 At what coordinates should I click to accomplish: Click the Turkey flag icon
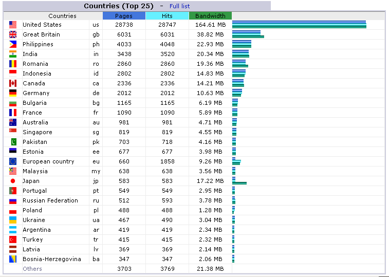tap(13, 239)
